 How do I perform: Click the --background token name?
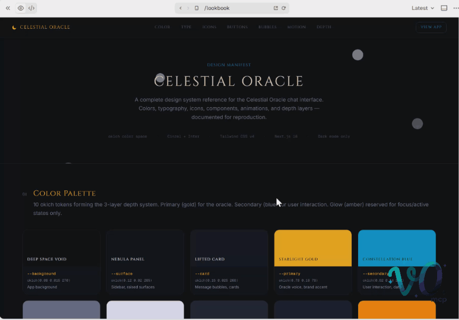[41, 274]
